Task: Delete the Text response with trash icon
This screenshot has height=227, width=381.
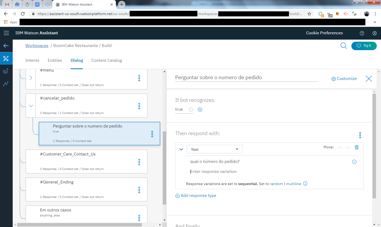Action: click(357, 147)
